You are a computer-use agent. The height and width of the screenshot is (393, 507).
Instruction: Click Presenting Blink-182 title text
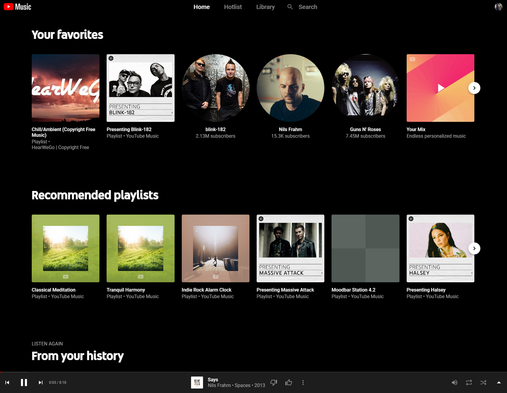(x=129, y=130)
